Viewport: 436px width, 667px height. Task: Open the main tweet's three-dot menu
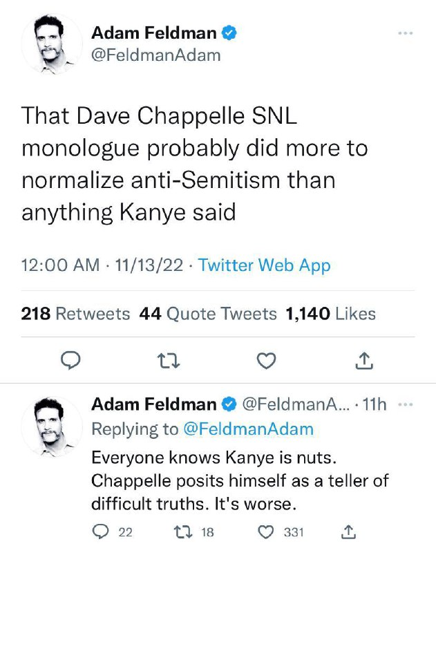pyautogui.click(x=405, y=32)
